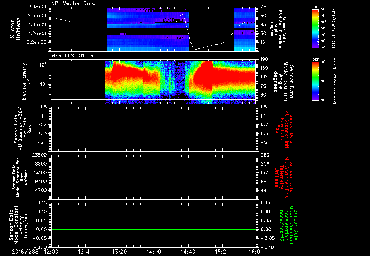Click the red 'MU Scanner Int Raw Data' label

[285, 129]
